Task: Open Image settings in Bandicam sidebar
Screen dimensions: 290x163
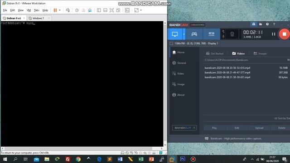Action: [178, 84]
